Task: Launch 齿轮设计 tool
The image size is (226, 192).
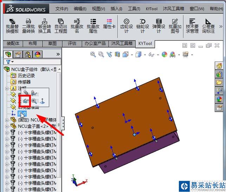Action: (127, 26)
